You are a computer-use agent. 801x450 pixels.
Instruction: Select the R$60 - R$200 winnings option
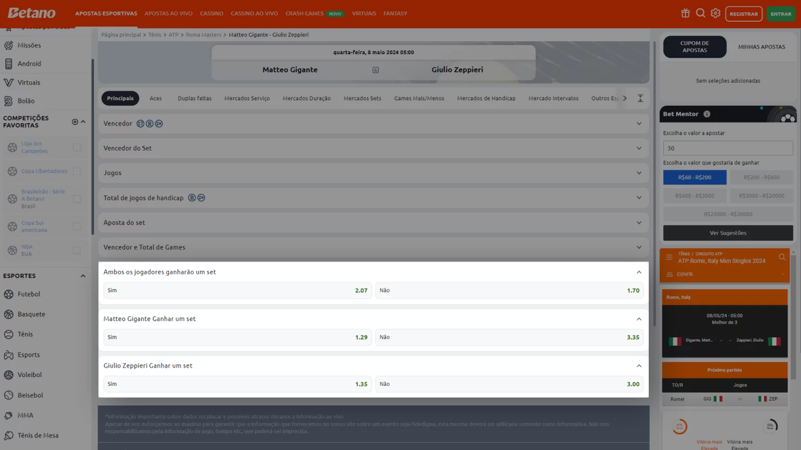(695, 178)
